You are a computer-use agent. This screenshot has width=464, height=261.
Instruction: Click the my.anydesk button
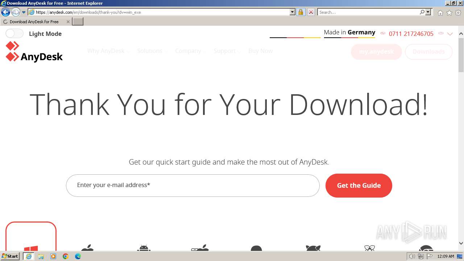click(376, 51)
